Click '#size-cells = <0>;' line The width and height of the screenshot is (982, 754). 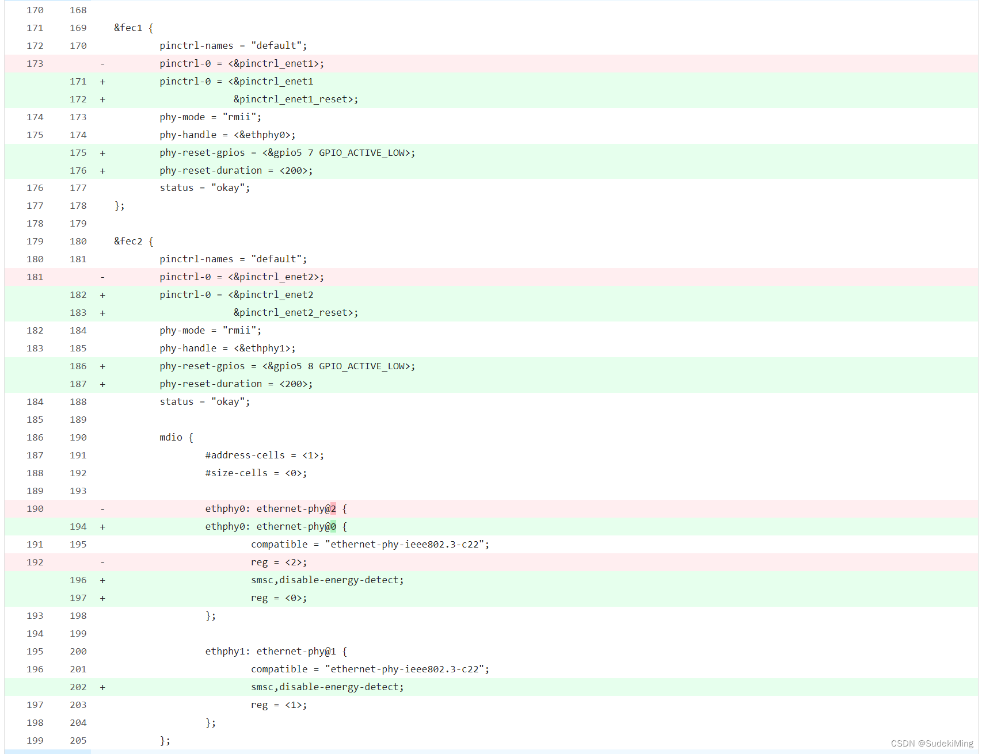pos(491,473)
